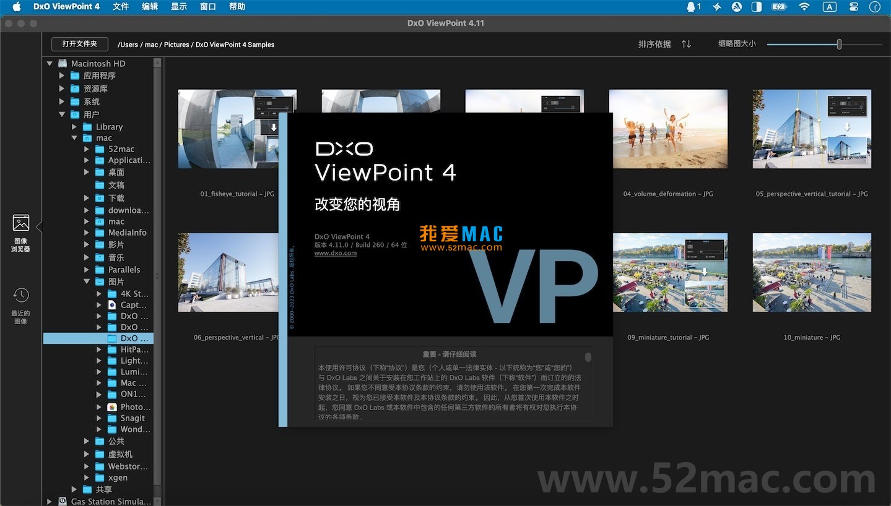Open the www.dxo.com link in splash

tap(336, 253)
